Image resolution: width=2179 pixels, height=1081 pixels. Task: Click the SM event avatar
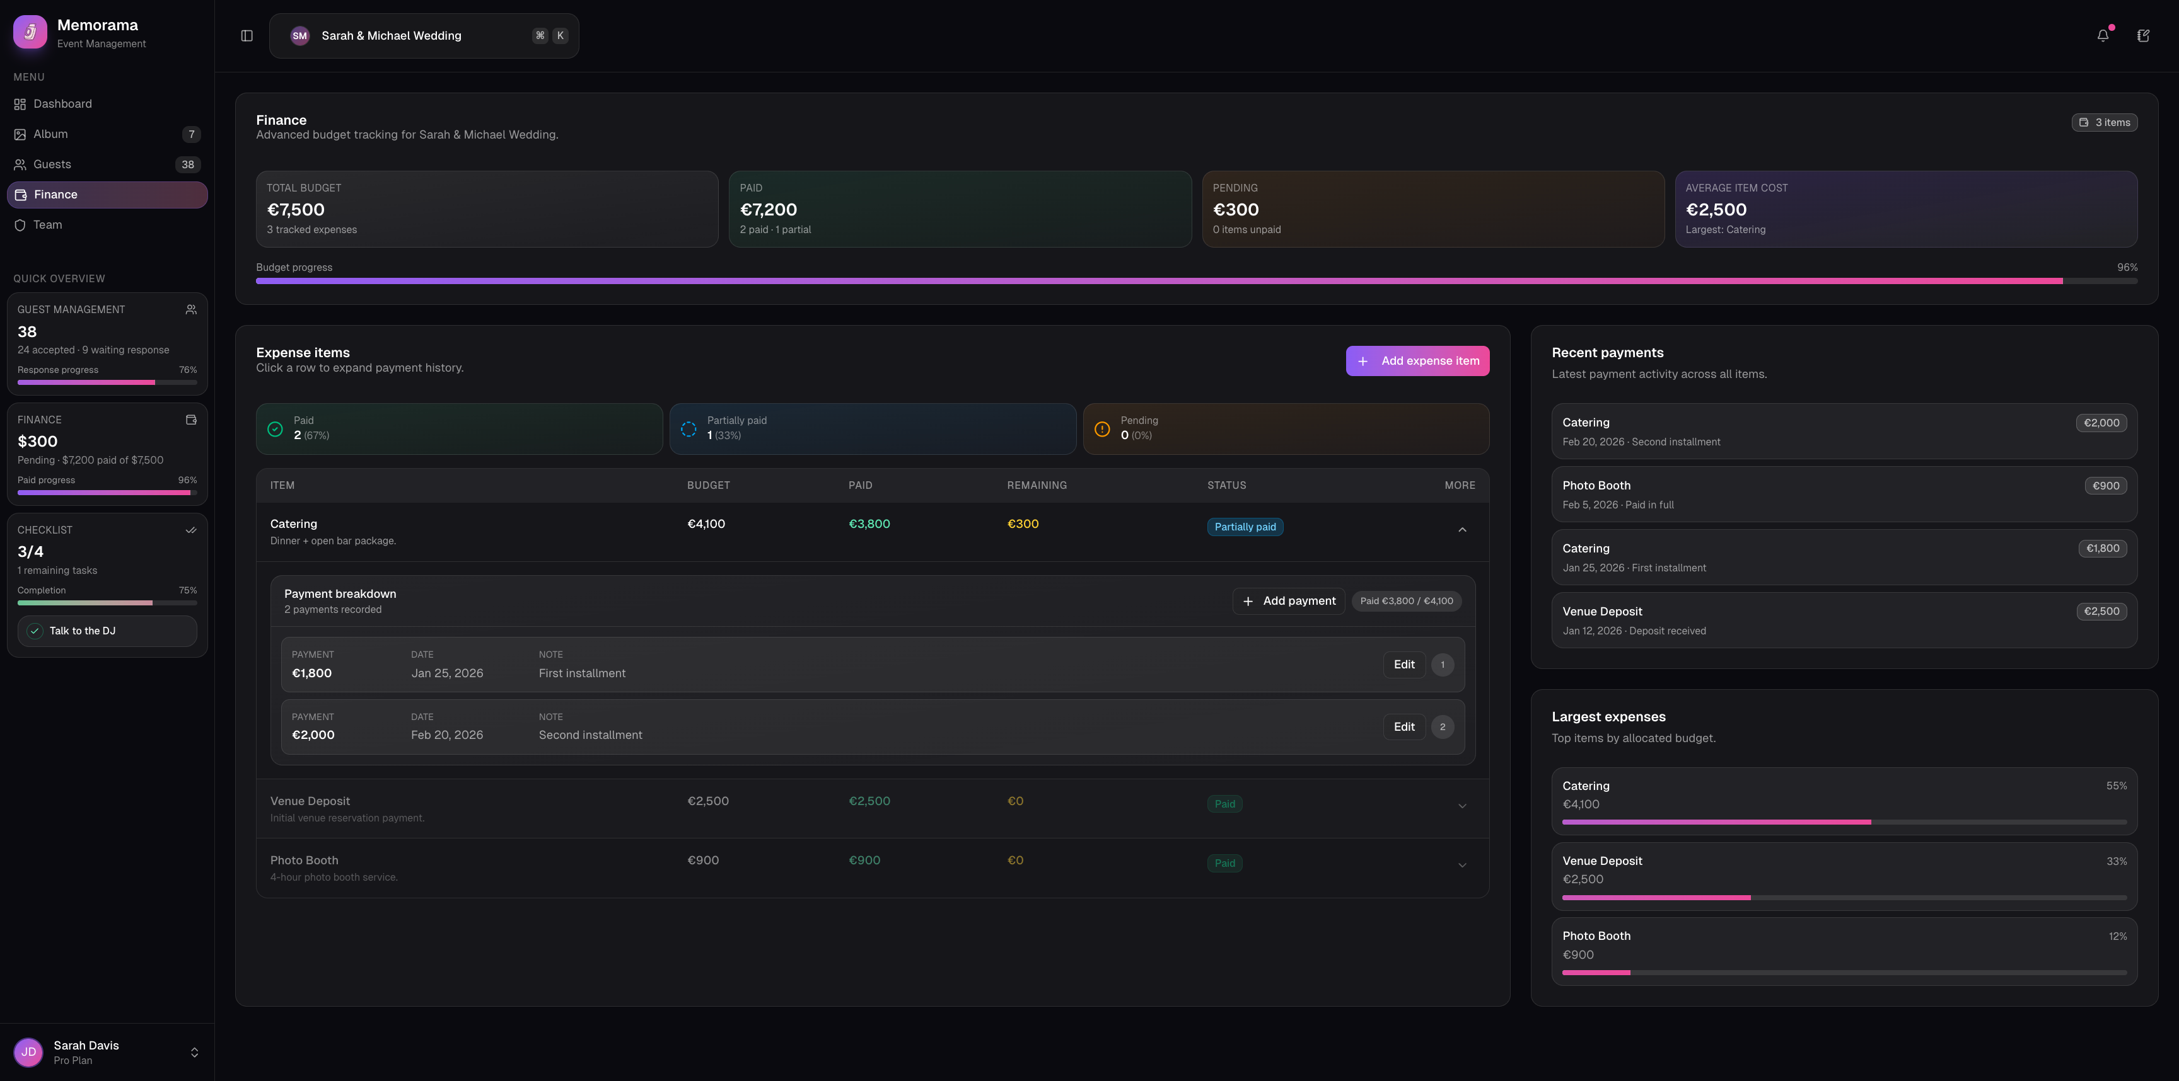(299, 35)
